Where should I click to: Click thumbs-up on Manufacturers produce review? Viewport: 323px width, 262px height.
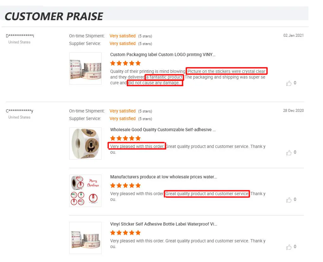(x=289, y=200)
